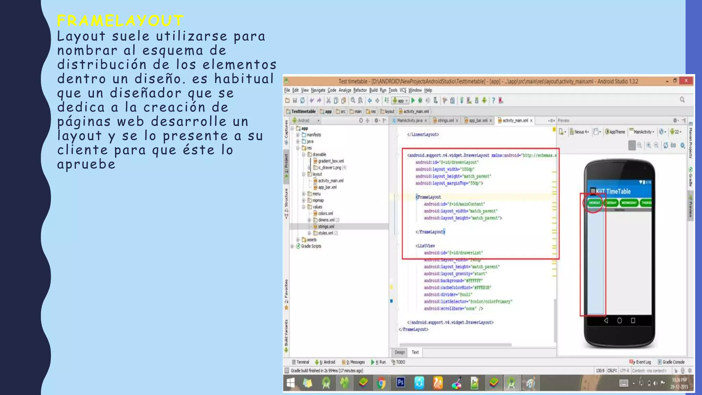Click the Windows Start button
The image size is (702, 395).
pos(291,383)
